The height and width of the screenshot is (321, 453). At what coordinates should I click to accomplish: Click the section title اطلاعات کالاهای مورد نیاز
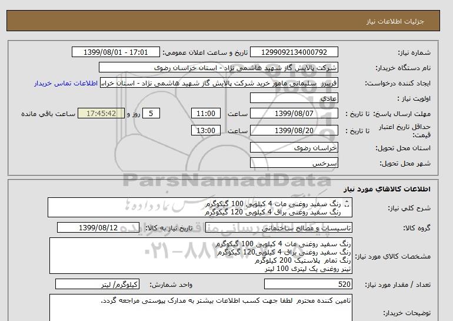click(x=387, y=189)
